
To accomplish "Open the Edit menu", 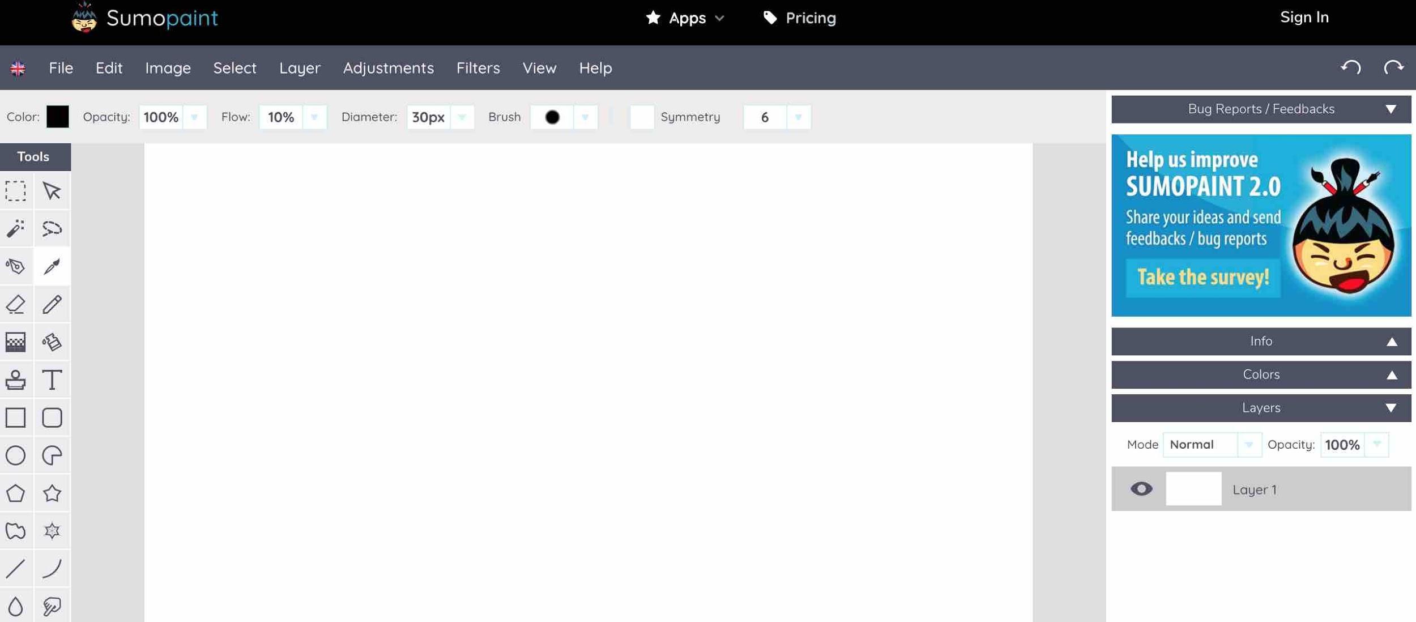I will click(x=109, y=68).
